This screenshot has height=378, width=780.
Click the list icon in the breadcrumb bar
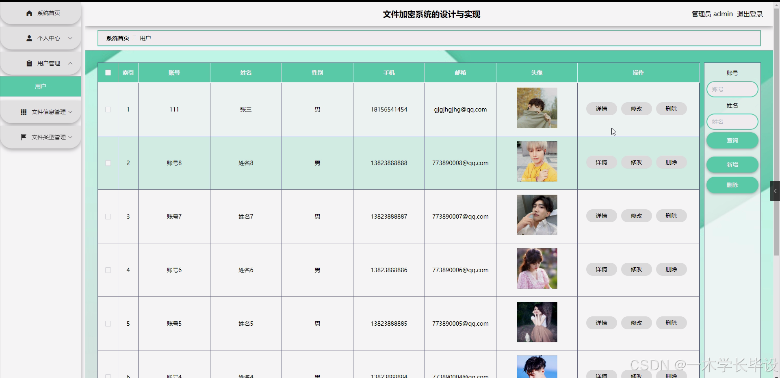coord(134,38)
